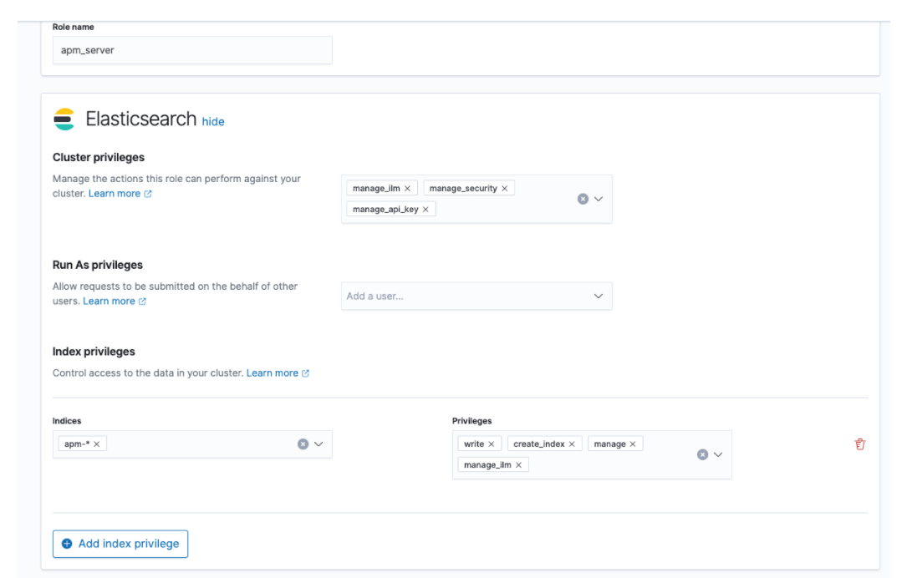Open the Learn more link under Cluster privileges
Screen dimensions: 897x578
click(x=115, y=194)
